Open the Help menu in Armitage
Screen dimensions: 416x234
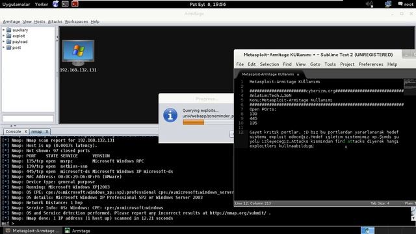[x=95, y=21]
